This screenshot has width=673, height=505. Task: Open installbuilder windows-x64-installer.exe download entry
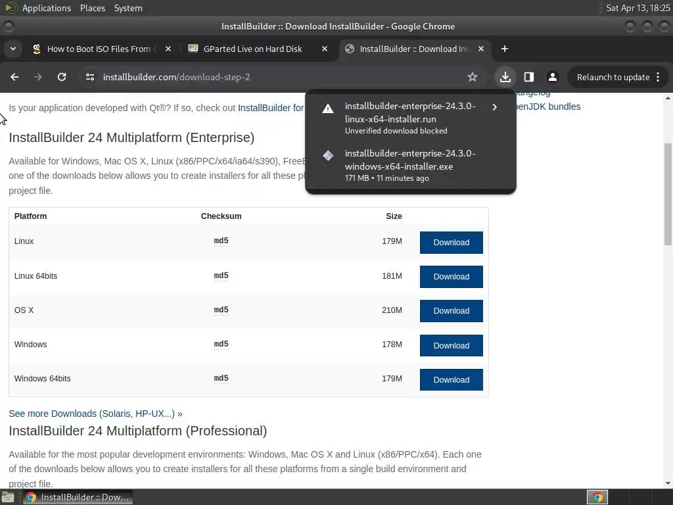pyautogui.click(x=410, y=165)
